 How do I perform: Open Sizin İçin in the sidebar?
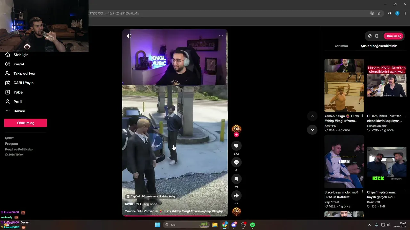click(x=21, y=55)
